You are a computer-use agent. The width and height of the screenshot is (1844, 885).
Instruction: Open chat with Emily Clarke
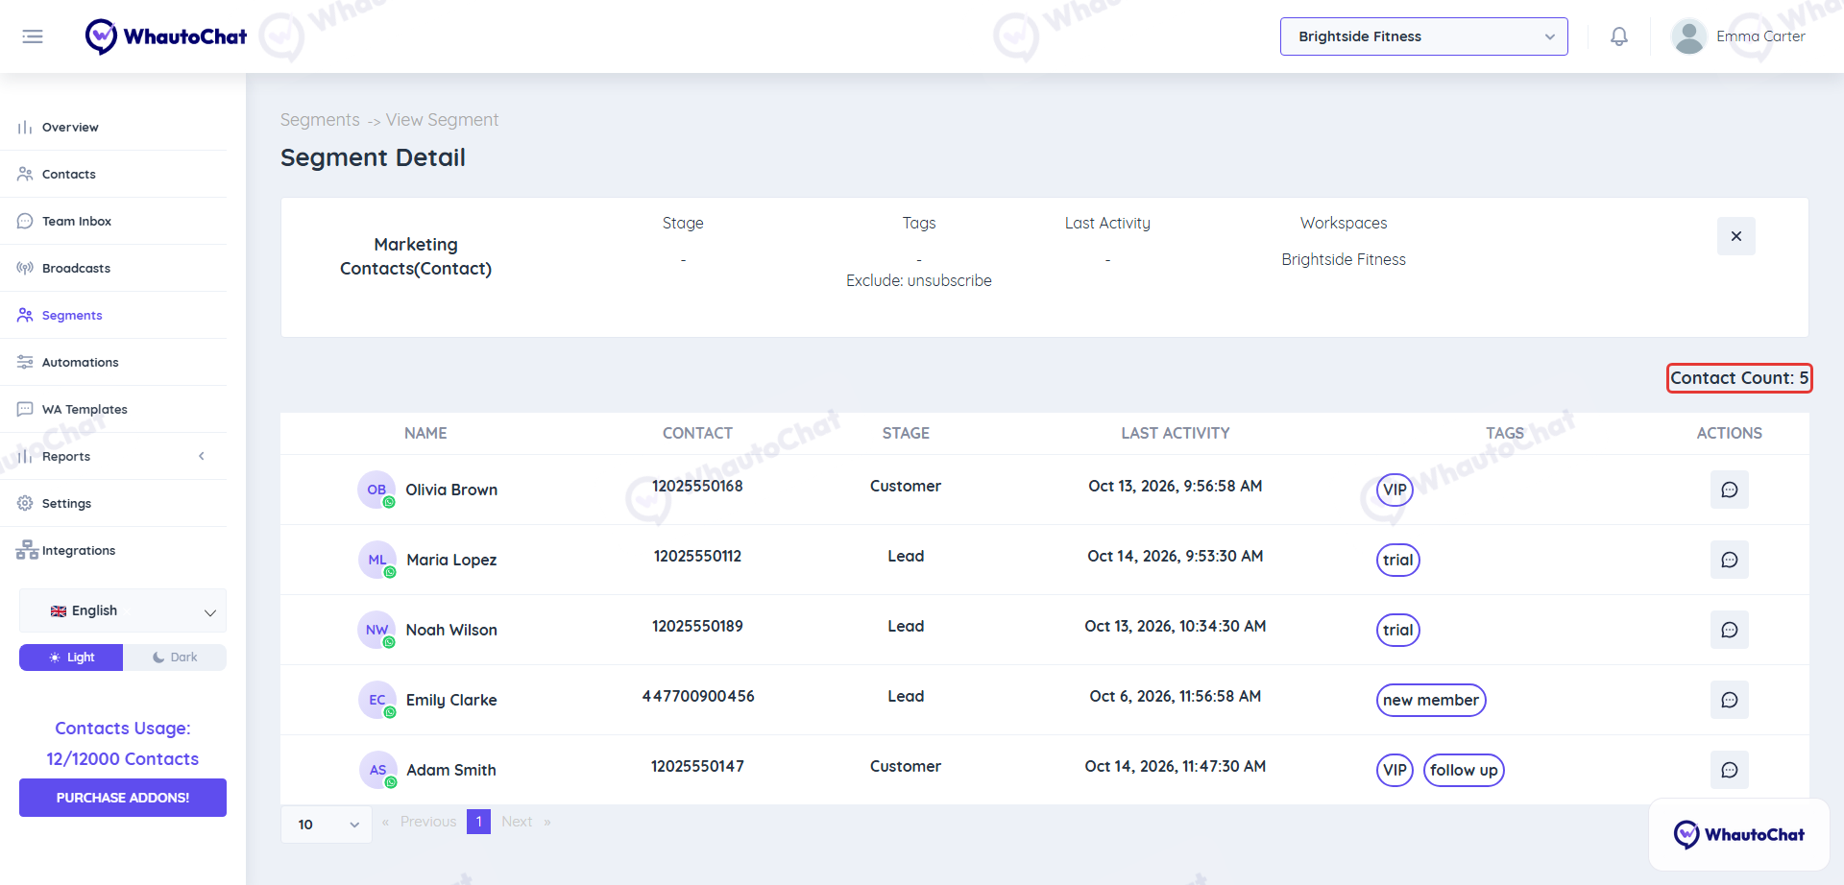point(1729,700)
